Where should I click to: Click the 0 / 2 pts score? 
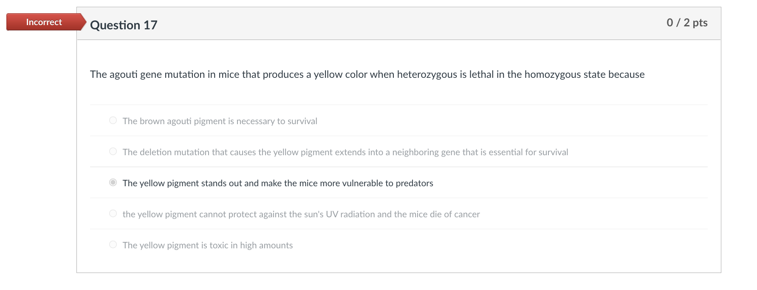(686, 23)
